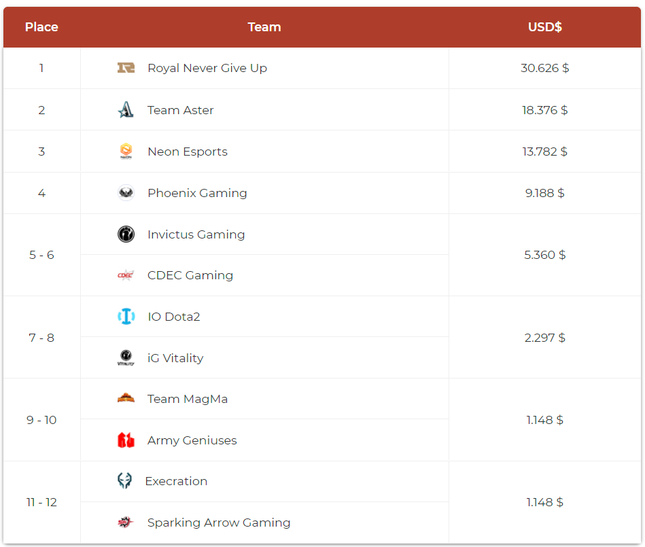Open the Royal Never Give Up team link
Viewport: 645px width, 547px height.
[x=207, y=68]
